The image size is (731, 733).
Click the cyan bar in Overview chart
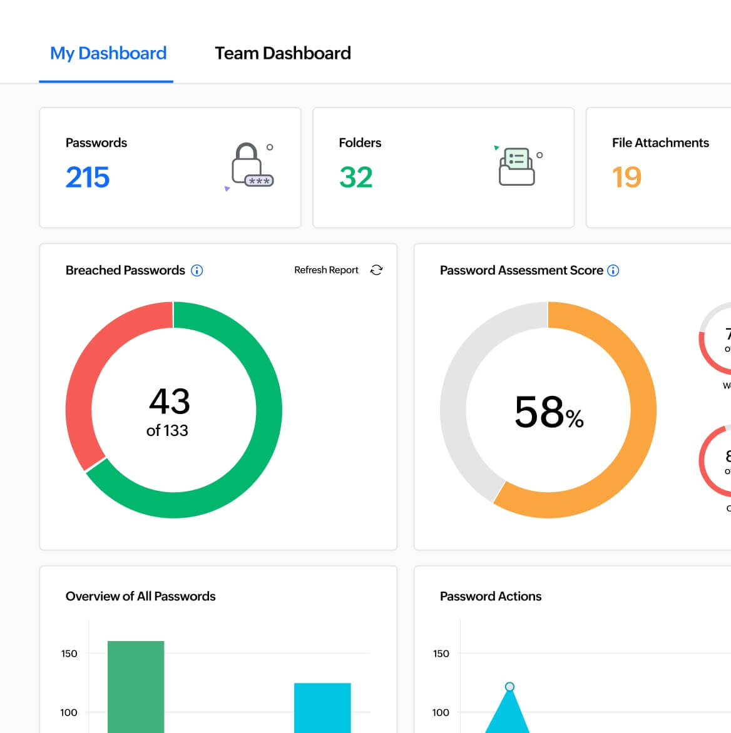point(322,707)
